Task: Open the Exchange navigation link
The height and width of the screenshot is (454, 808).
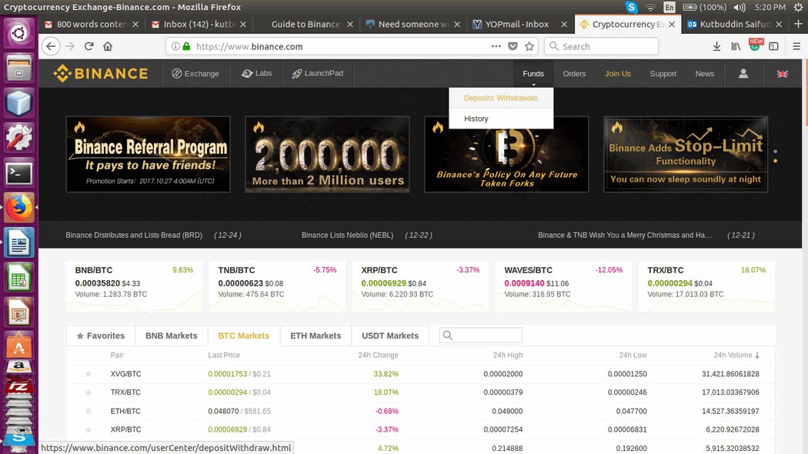Action: [x=195, y=74]
